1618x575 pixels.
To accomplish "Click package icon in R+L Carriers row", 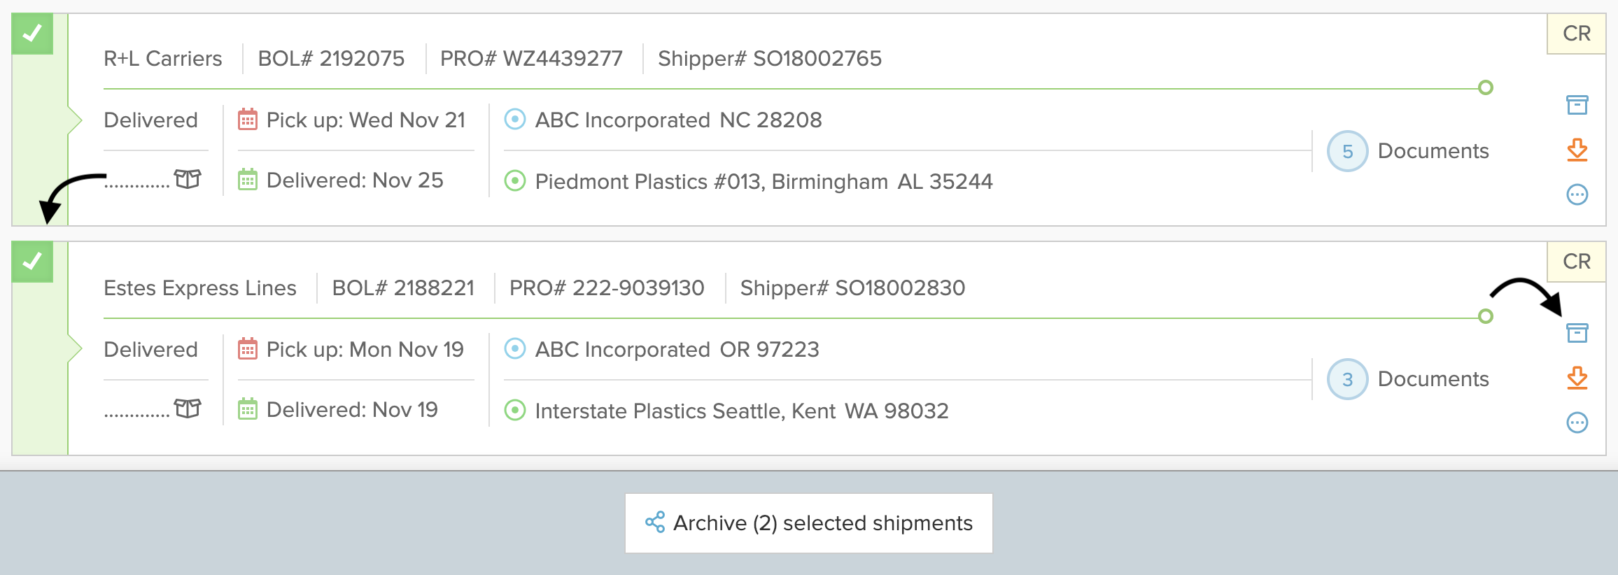I will (x=188, y=179).
